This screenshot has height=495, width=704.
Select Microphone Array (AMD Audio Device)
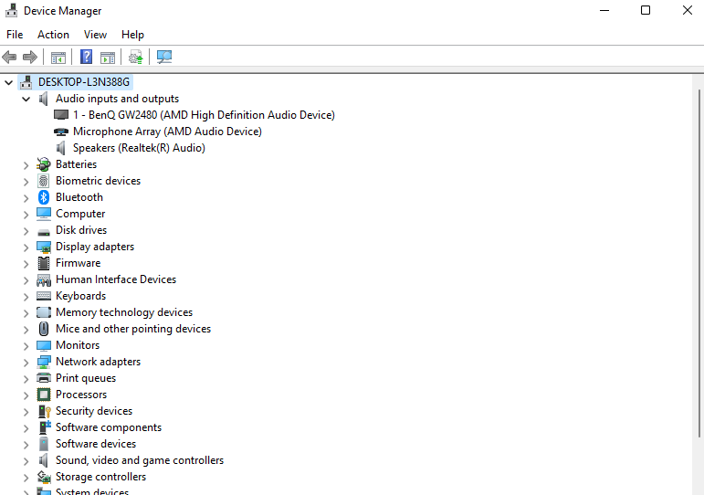tap(167, 132)
